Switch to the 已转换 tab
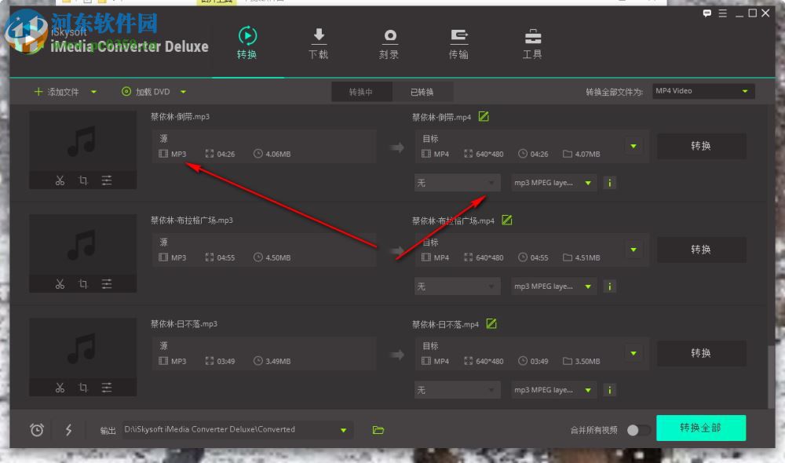The height and width of the screenshot is (463, 785). click(423, 91)
